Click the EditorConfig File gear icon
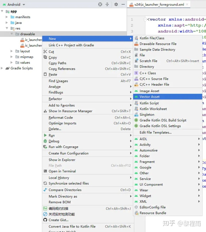 click(x=136, y=207)
